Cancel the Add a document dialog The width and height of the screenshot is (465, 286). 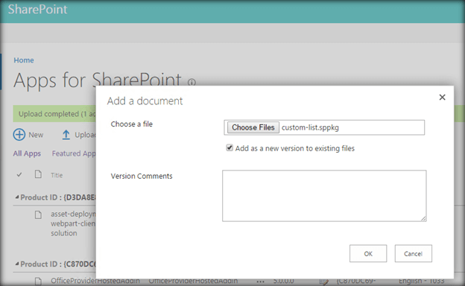pos(413,253)
